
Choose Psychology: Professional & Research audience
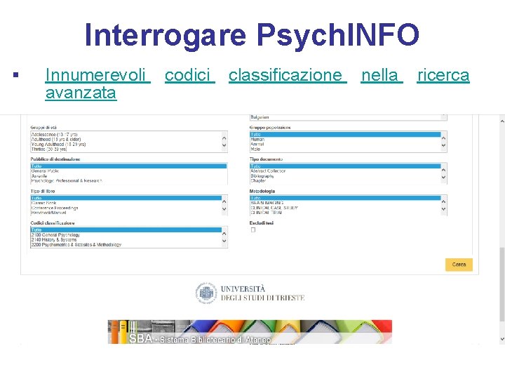click(x=129, y=181)
